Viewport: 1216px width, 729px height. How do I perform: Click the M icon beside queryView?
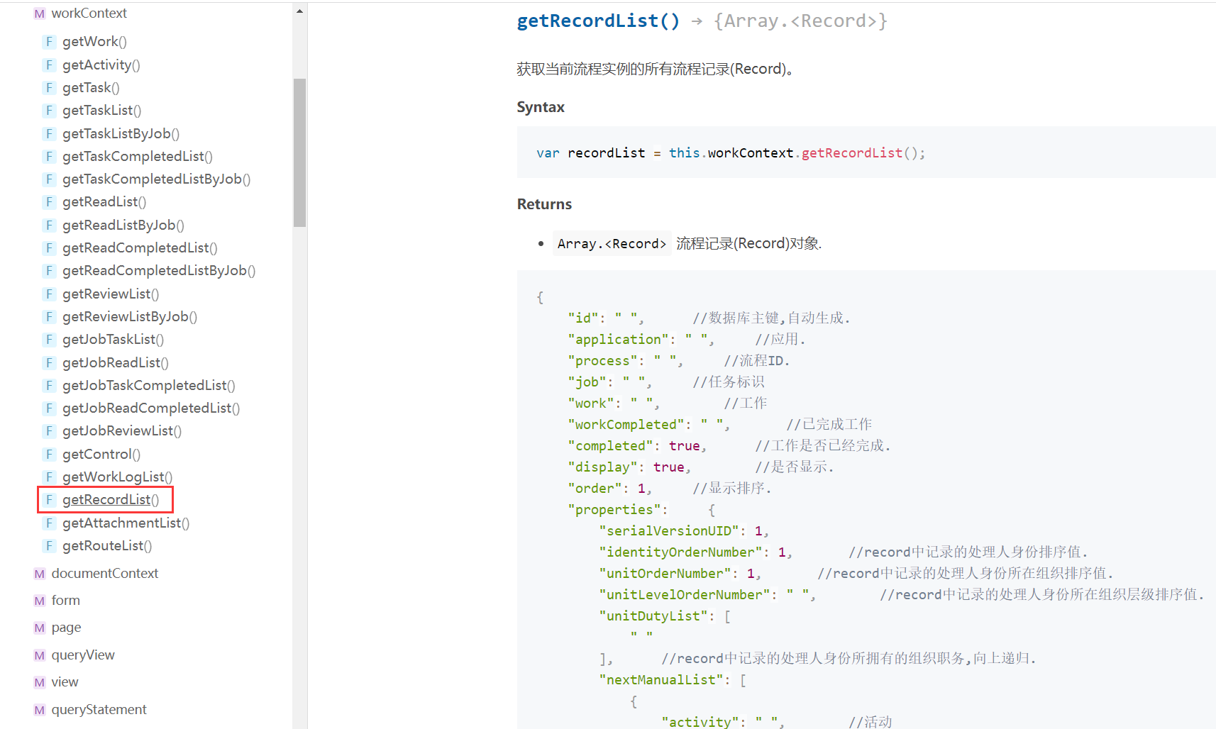[40, 655]
